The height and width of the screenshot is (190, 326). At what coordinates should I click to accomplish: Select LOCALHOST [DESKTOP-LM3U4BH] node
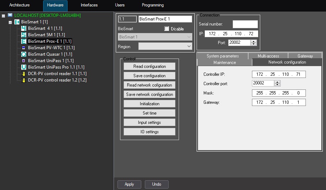point(47,15)
